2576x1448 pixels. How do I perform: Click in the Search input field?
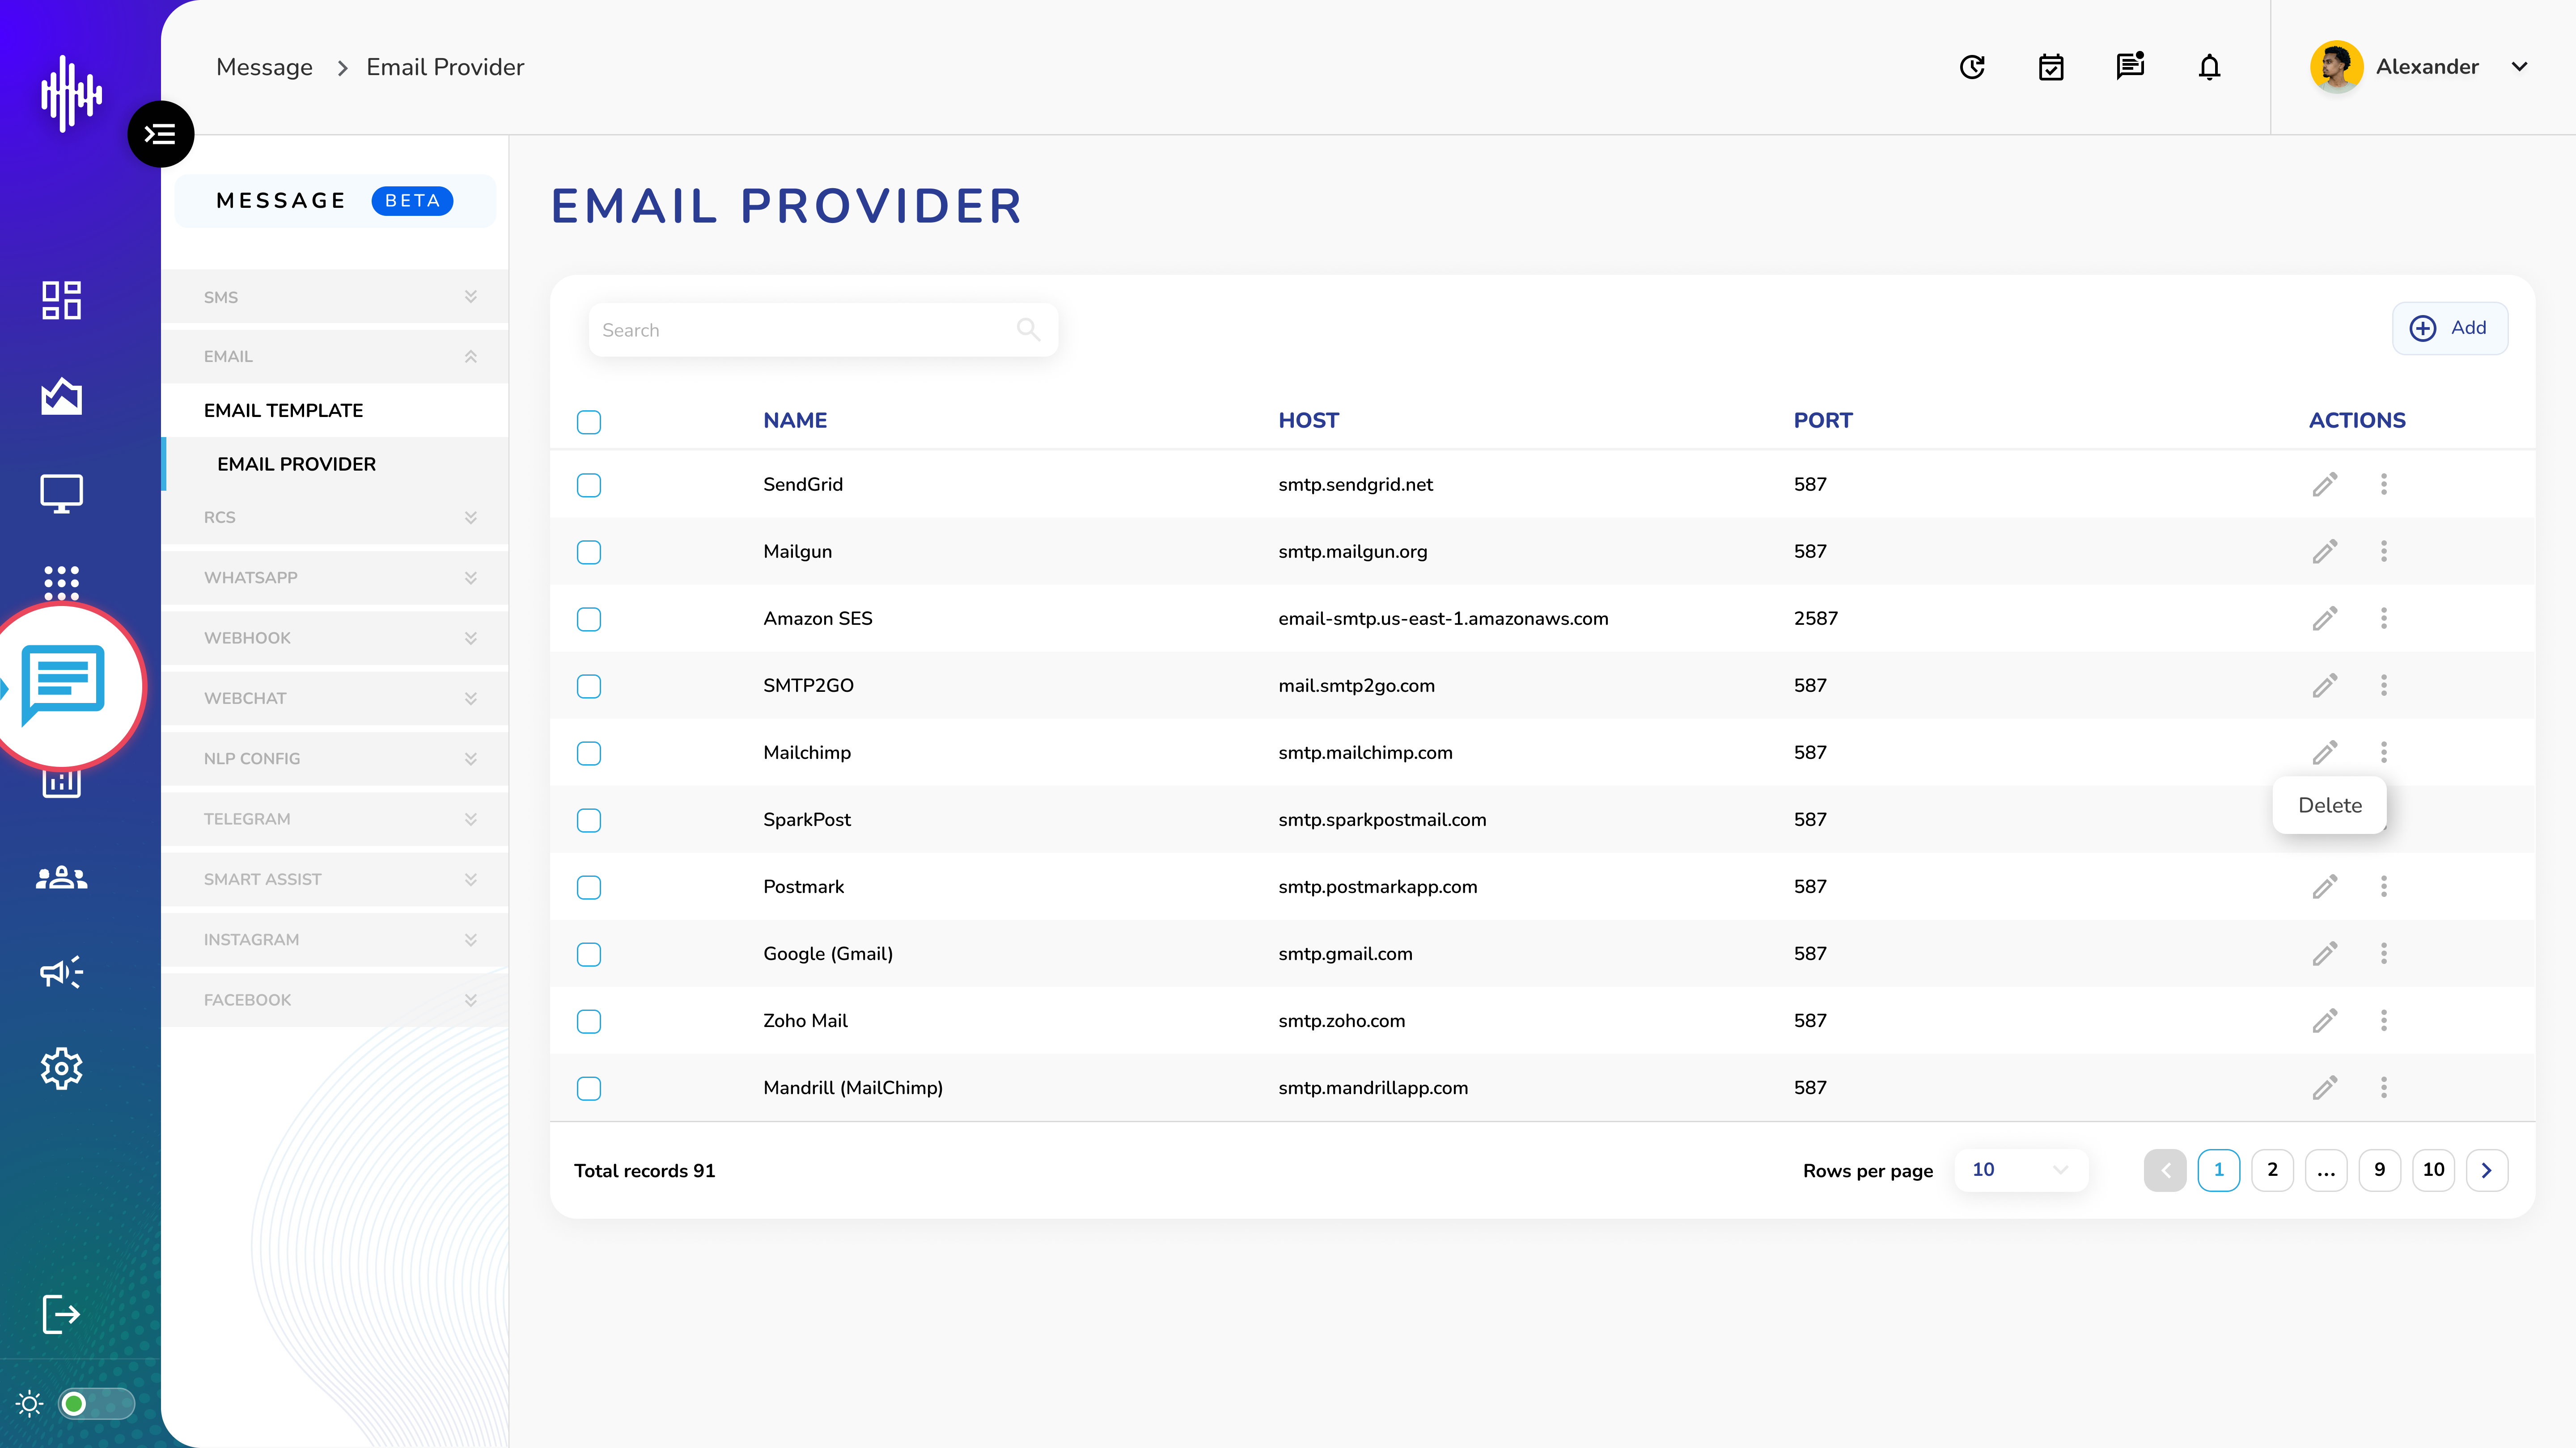pos(823,330)
